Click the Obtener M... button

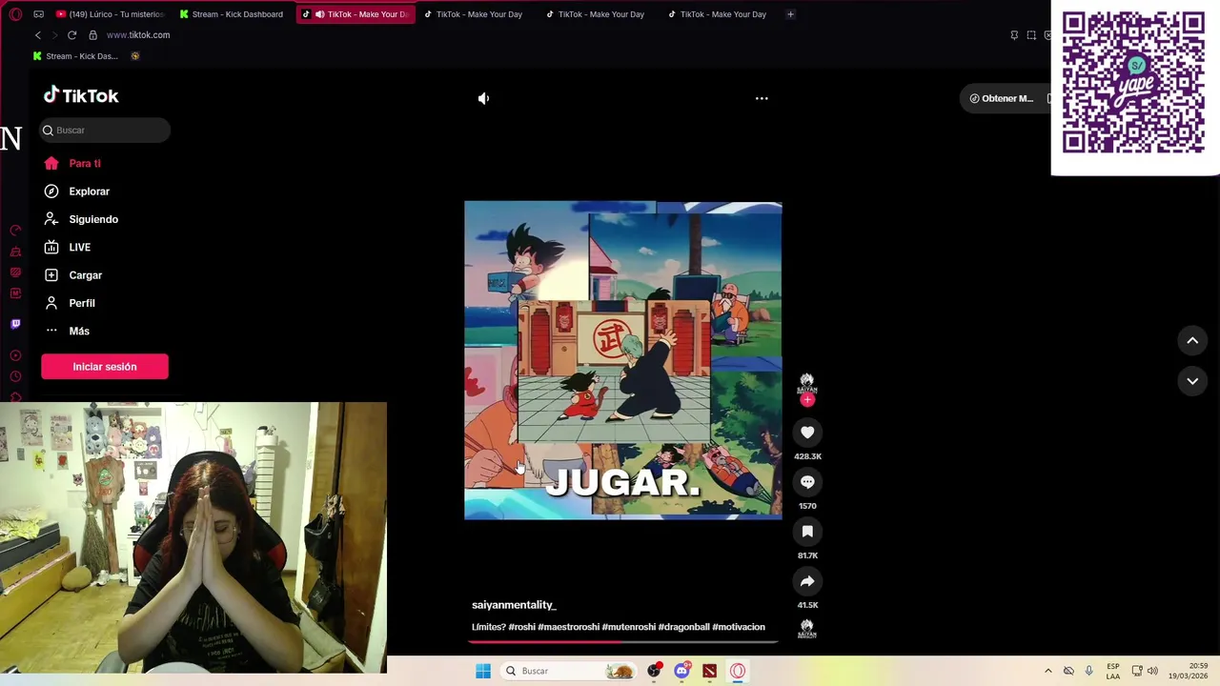coord(1004,98)
